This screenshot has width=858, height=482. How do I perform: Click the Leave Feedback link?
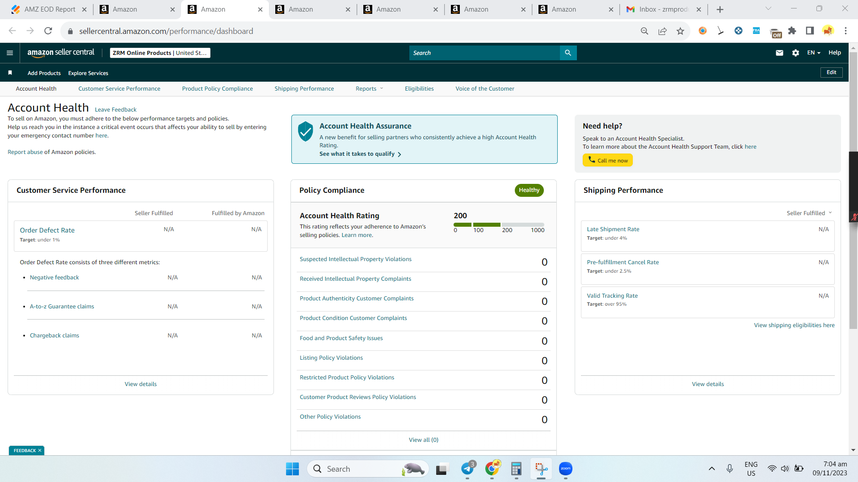coord(116,109)
